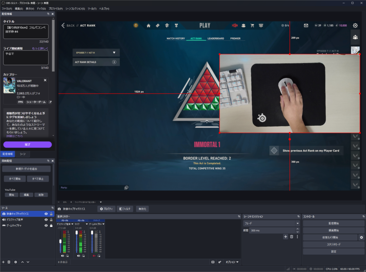Hide the ゲームキャプチャ source

point(46,225)
